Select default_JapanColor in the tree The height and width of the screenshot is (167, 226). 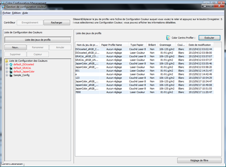pyautogui.click(x=24, y=72)
